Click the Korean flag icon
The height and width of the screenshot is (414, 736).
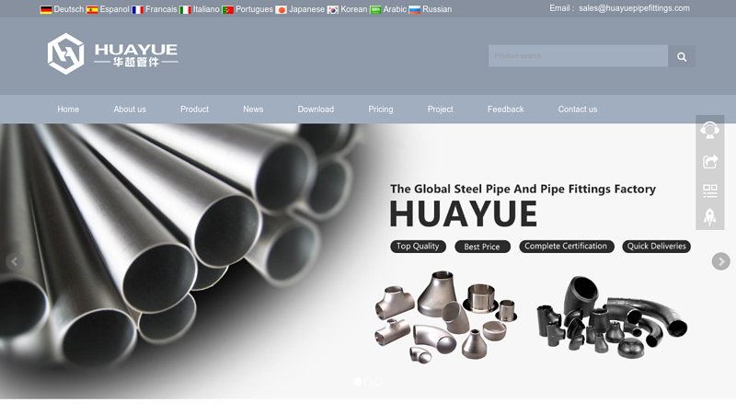pos(333,10)
